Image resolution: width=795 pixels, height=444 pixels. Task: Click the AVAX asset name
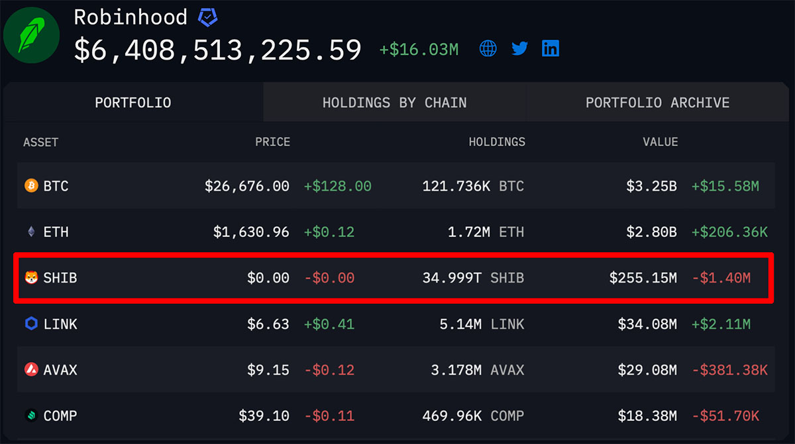60,370
